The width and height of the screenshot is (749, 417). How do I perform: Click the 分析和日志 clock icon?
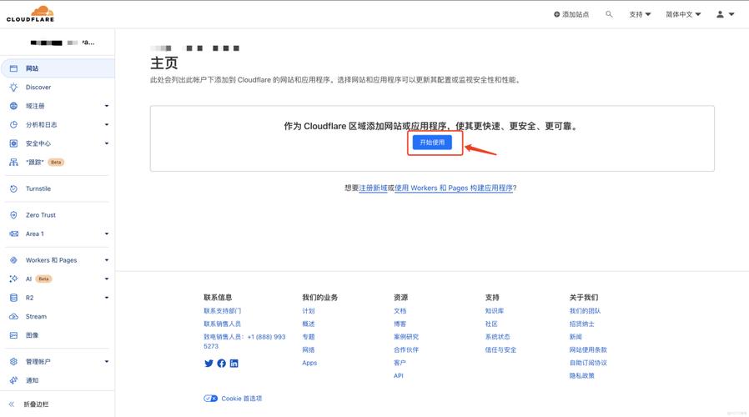14,124
